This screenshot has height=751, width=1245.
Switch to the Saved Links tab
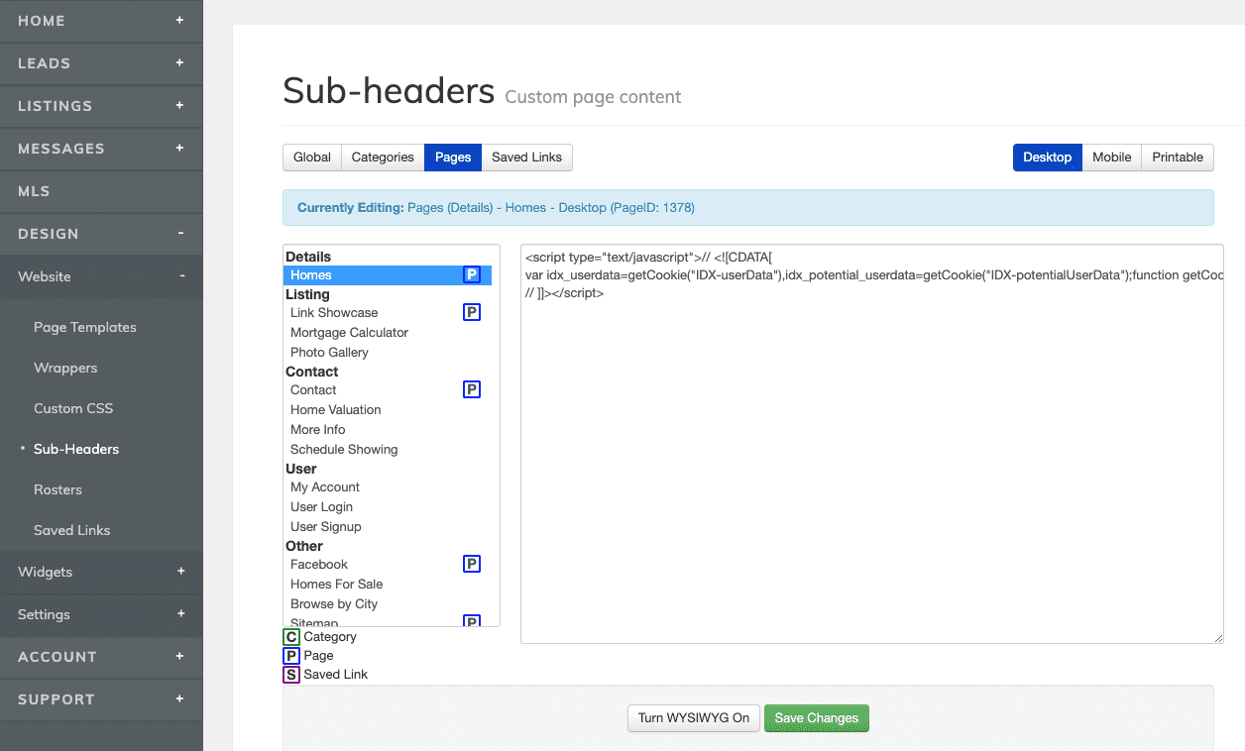526,158
